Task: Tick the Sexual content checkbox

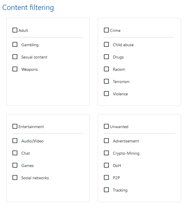Action: pos(15,57)
